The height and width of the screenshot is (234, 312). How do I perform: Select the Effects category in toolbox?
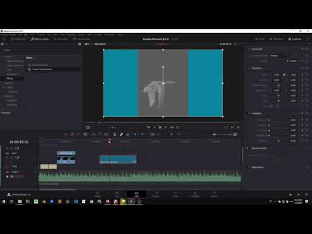click(x=10, y=79)
